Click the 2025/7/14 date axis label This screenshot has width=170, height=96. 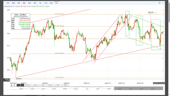tap(121, 83)
